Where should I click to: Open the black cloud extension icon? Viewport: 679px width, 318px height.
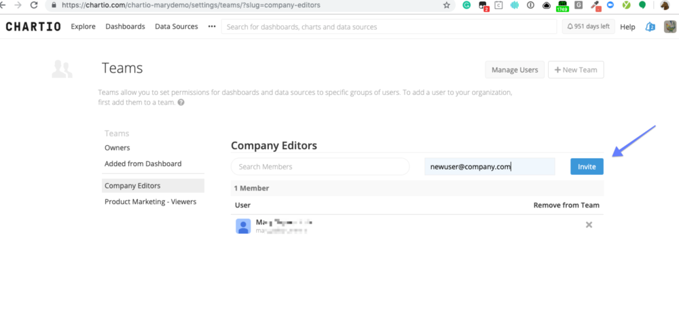(x=547, y=5)
